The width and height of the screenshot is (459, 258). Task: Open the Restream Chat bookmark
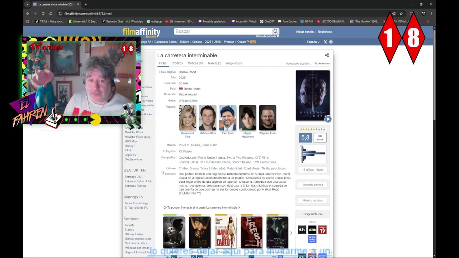click(x=112, y=21)
